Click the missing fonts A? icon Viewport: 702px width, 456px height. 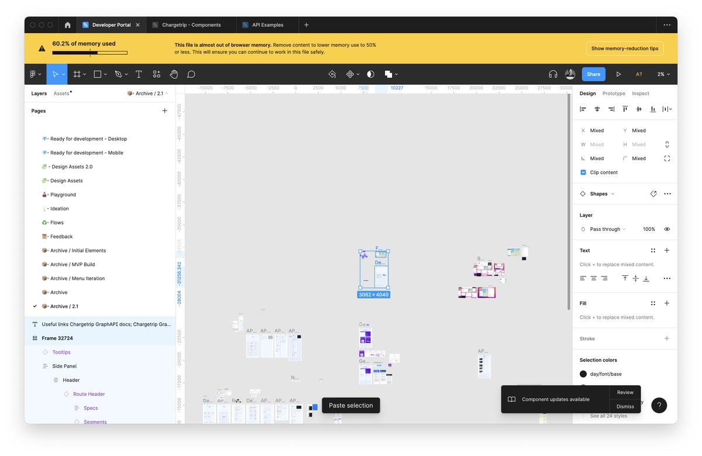pyautogui.click(x=639, y=74)
